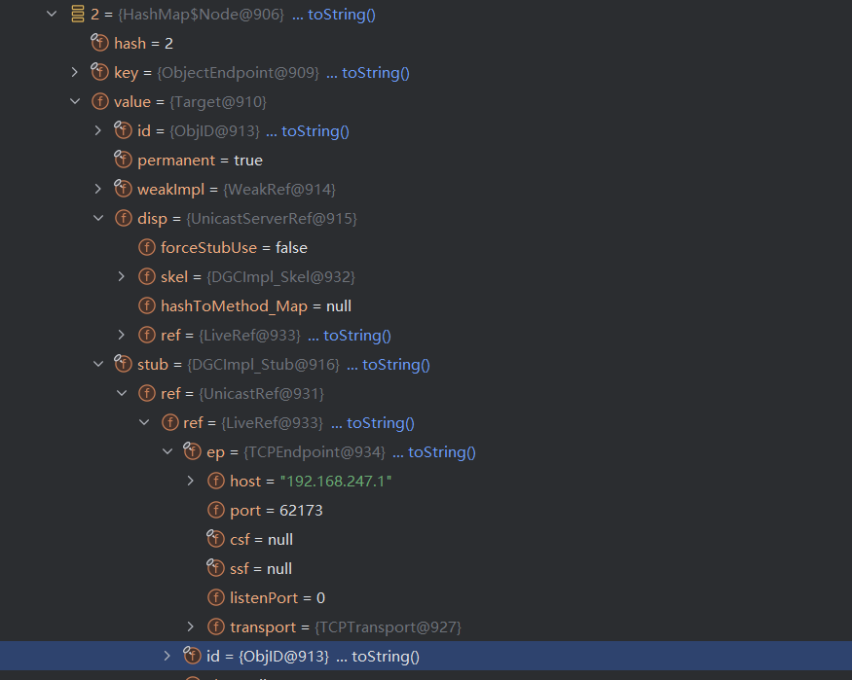Collapse the disp UnicastServerRef@915 node
Screen dimensions: 852x680
point(98,218)
